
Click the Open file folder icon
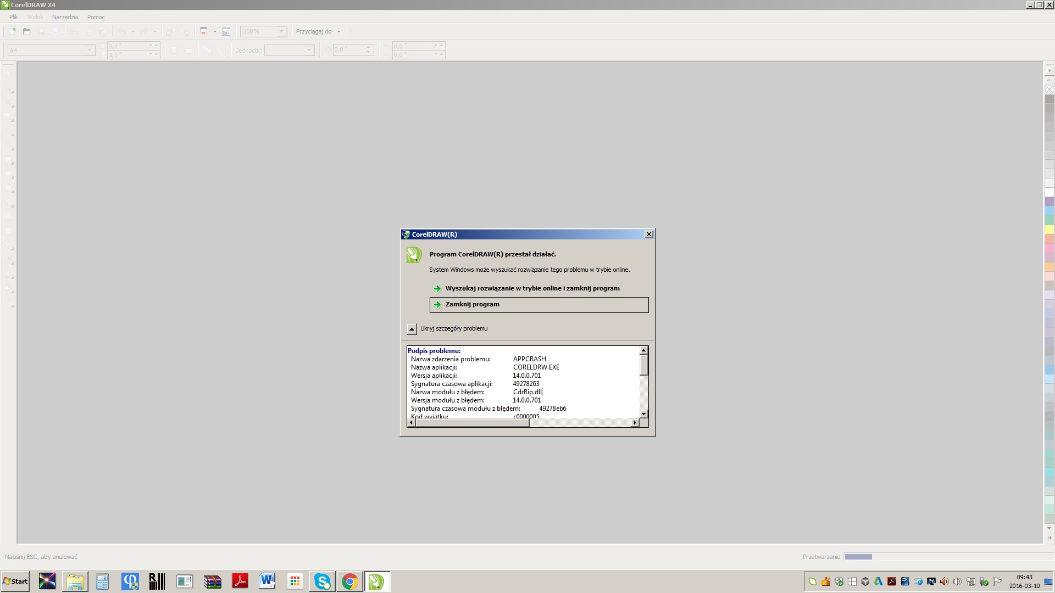pyautogui.click(x=26, y=32)
